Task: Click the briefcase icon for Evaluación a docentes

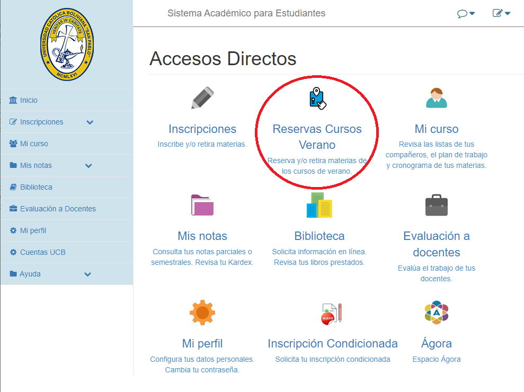Action: click(x=436, y=206)
